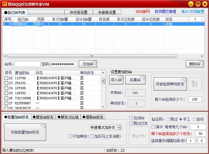
Task: Edit 每使用几个QQ field showing 3
Action: point(198,127)
